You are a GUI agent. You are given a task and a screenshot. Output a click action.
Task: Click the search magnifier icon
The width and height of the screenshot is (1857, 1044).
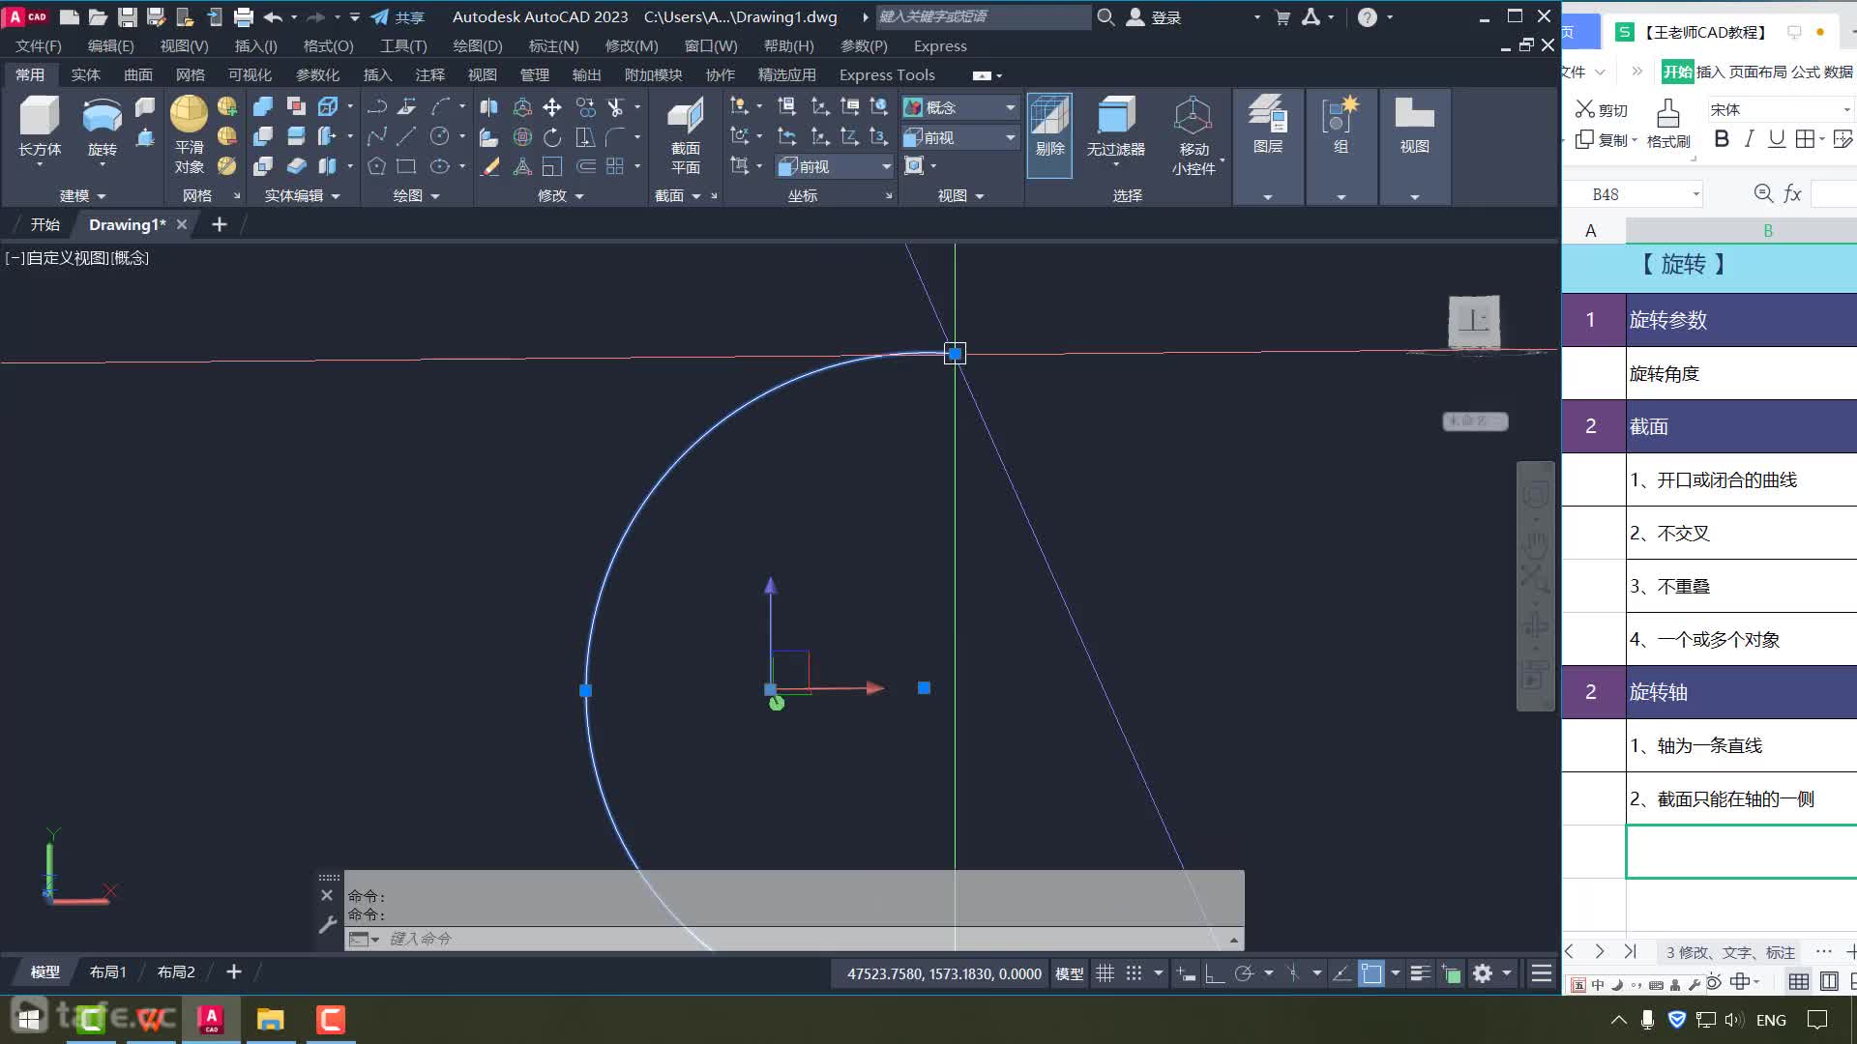pos(1106,16)
